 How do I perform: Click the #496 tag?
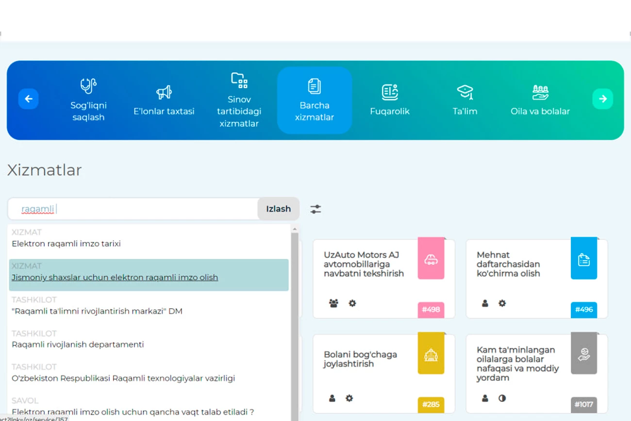(x=584, y=309)
